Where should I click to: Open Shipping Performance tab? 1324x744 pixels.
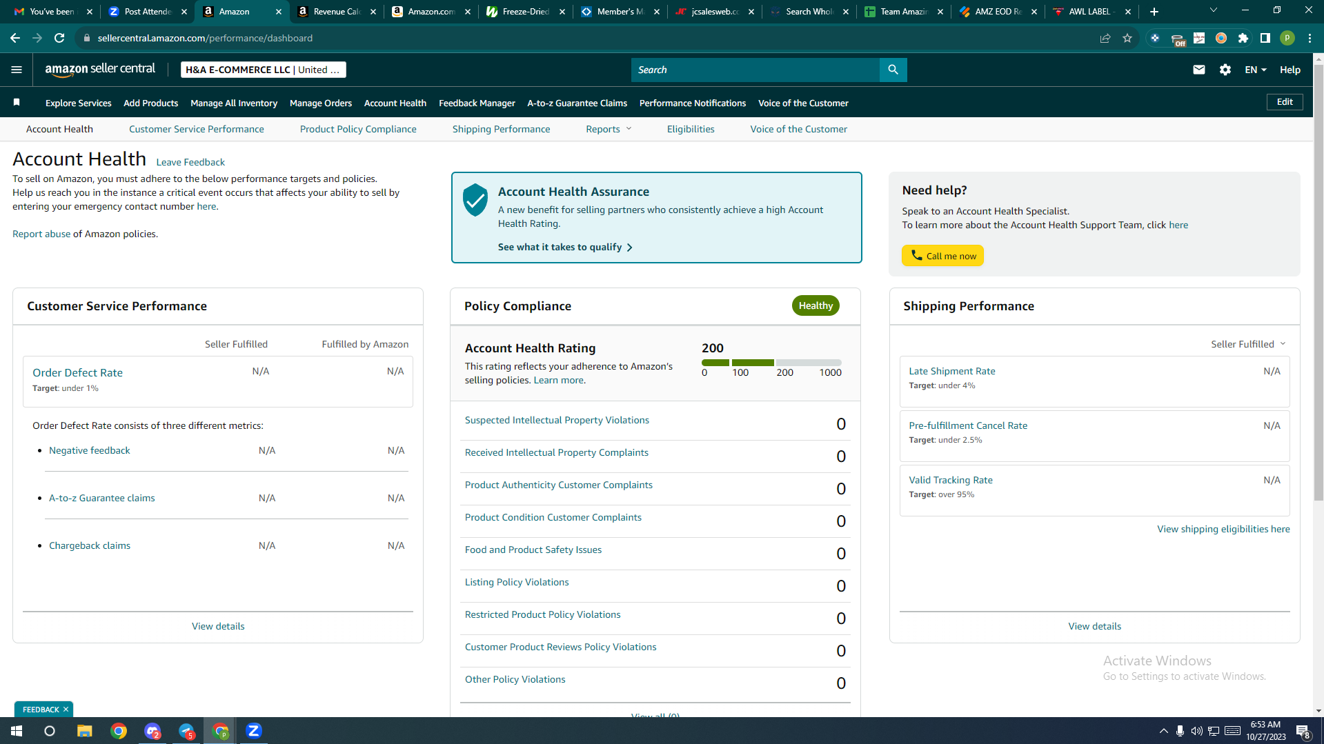point(501,129)
